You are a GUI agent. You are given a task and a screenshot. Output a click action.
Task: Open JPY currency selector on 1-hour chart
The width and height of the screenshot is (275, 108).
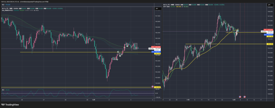point(157,9)
